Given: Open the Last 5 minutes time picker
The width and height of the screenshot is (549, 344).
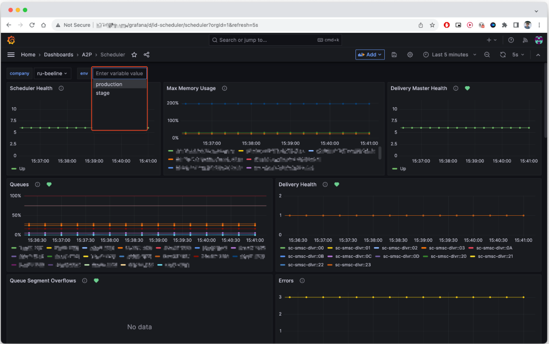Looking at the screenshot, I should coord(450,55).
